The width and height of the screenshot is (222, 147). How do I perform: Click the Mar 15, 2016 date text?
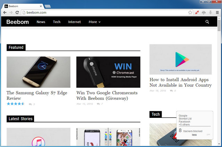point(85,104)
